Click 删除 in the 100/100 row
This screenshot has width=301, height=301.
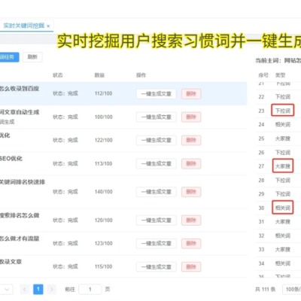tap(191, 117)
